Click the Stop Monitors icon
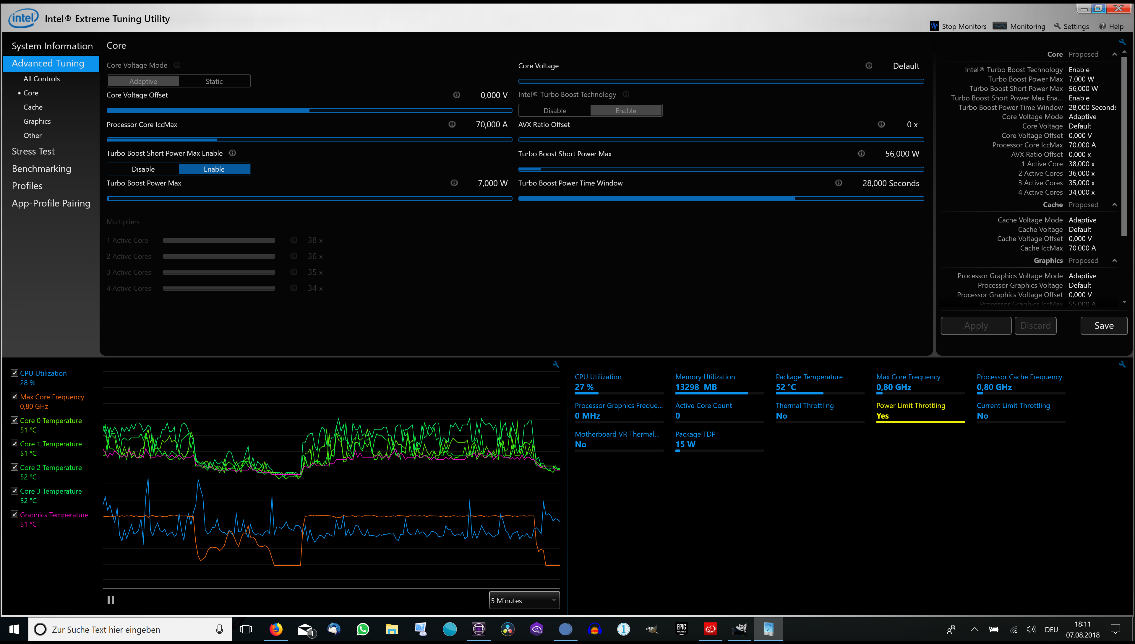Image resolution: width=1135 pixels, height=644 pixels. pos(934,26)
